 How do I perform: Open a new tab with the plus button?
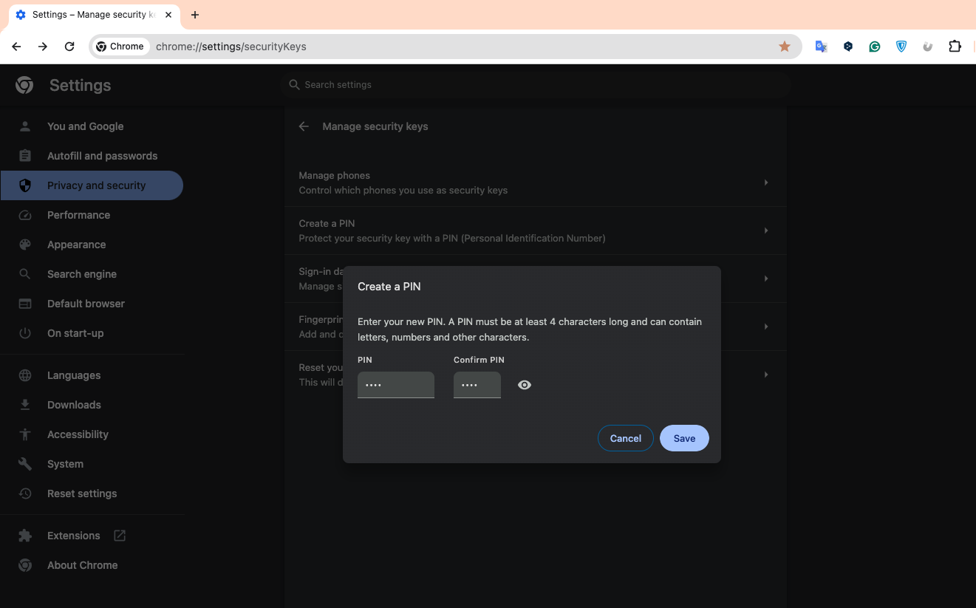pyautogui.click(x=195, y=15)
